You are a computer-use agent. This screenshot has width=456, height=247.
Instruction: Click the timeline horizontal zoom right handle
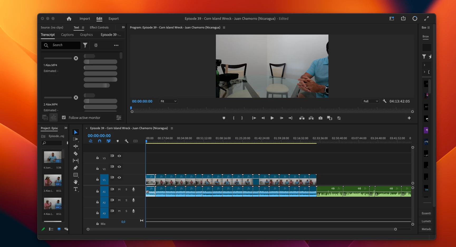click(x=395, y=229)
